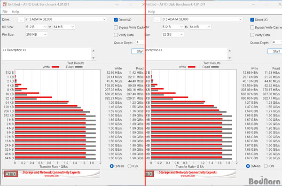This screenshot has width=282, height=186.
Task: Select the 11.63 MB/s read value
Action: [x=272, y=73]
